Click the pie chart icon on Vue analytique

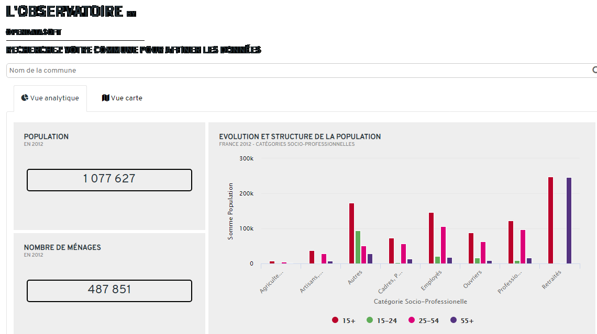point(25,98)
